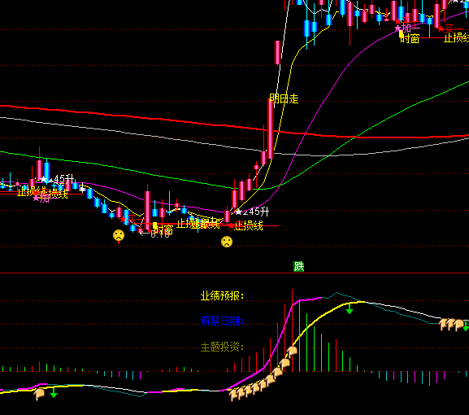Click the yellow block beside top-right 时窗 label
Screen dimensions: 469x415
coord(402,34)
